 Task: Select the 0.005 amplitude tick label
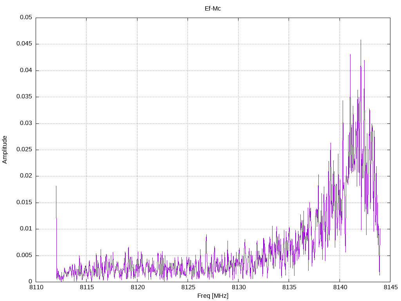pos(24,255)
